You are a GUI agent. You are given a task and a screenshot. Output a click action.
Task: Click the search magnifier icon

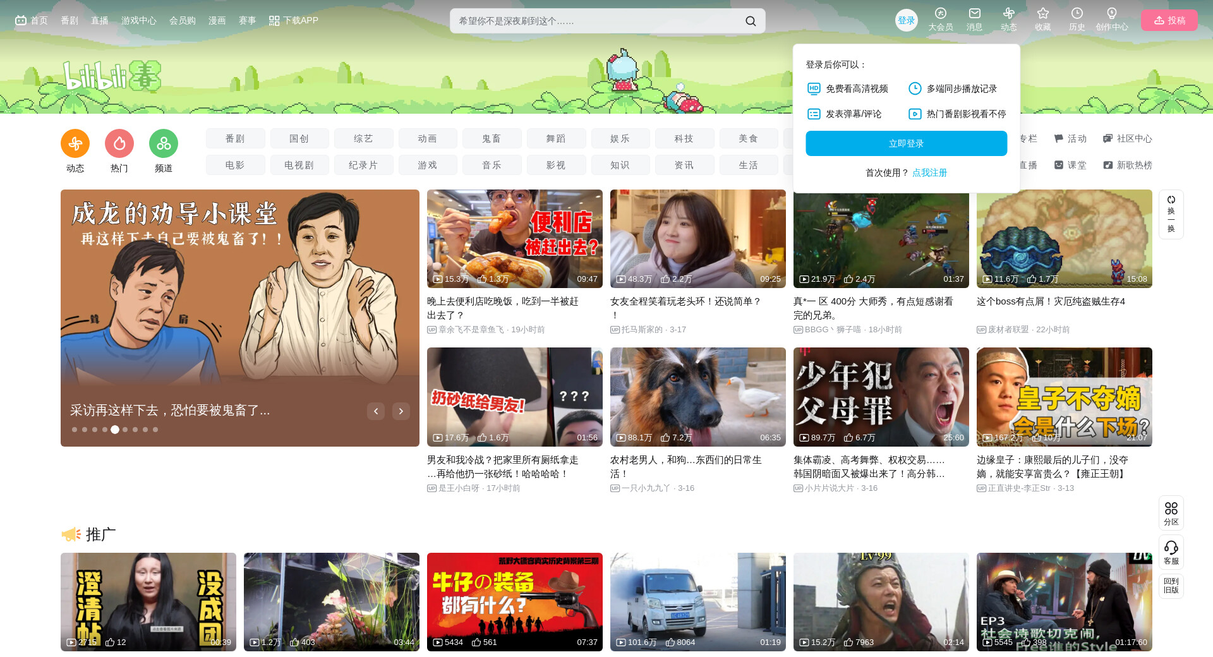(751, 21)
